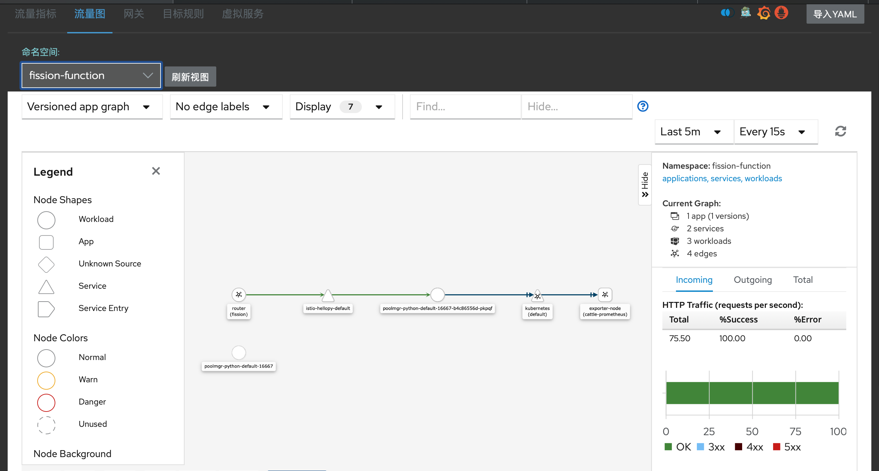Select the exporter-node graph node
Viewport: 879px width, 471px height.
click(605, 295)
